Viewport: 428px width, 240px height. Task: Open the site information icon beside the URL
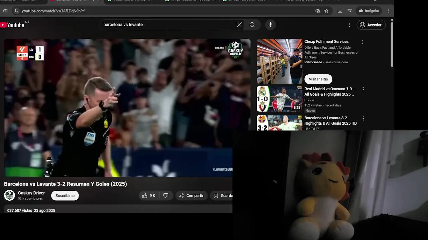(x=16, y=11)
